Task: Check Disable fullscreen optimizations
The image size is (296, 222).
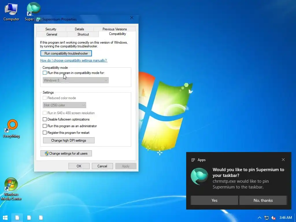Action: point(45,119)
